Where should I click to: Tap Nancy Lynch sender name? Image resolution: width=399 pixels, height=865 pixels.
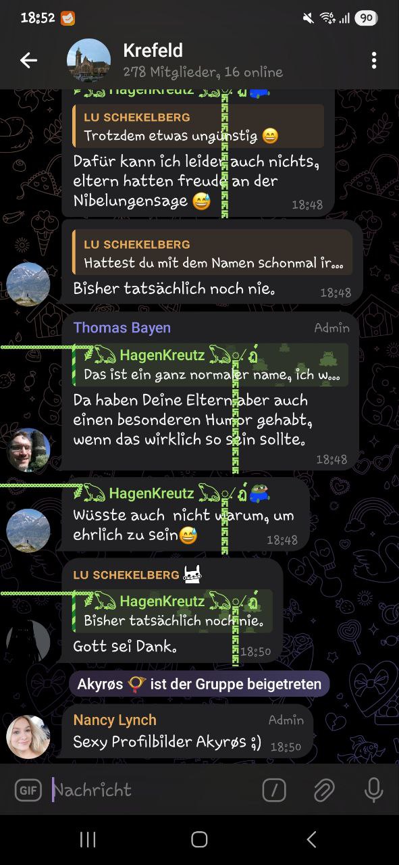115,720
